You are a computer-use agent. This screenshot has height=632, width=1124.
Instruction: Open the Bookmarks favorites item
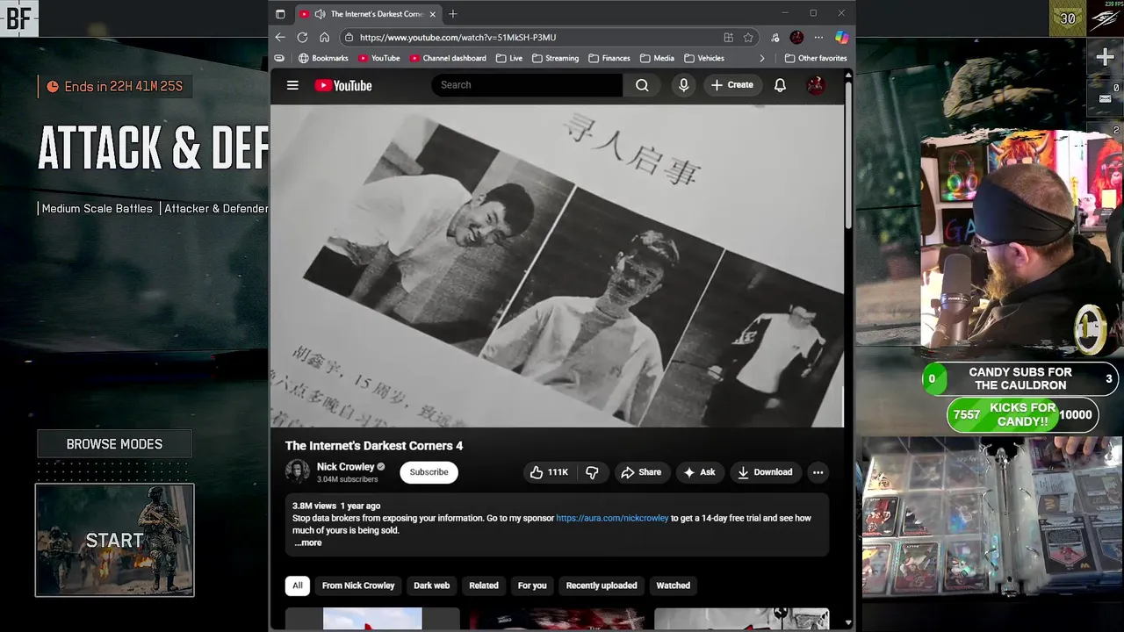pyautogui.click(x=323, y=58)
